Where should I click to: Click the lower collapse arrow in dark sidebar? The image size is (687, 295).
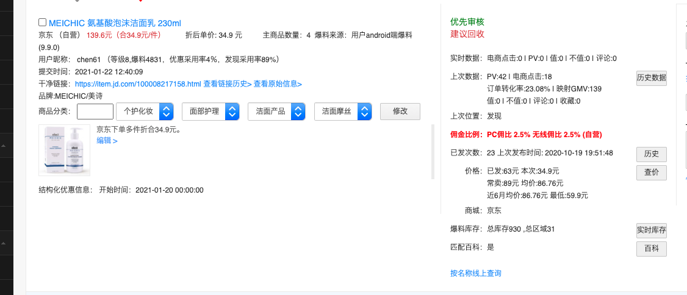[x=4, y=243]
